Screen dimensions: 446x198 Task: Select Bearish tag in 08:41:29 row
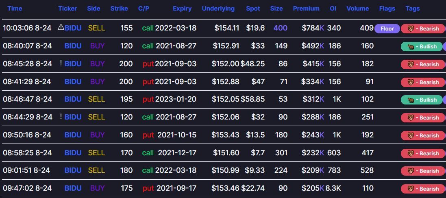click(424, 82)
